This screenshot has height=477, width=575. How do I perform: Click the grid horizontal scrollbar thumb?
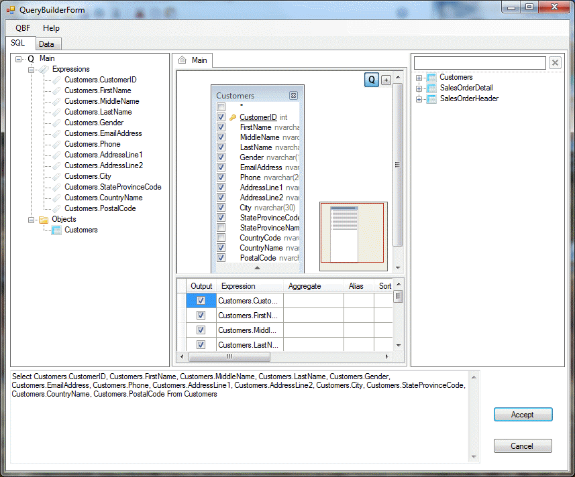[x=229, y=356]
